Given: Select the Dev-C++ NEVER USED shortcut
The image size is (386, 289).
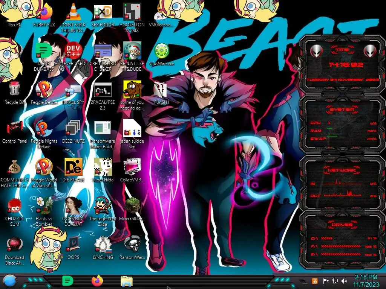Looking at the screenshot, I should point(74,54).
